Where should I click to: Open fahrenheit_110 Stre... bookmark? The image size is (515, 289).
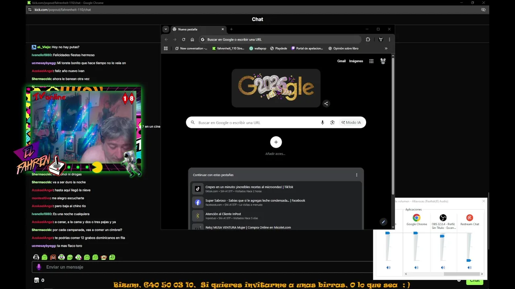coord(228,48)
